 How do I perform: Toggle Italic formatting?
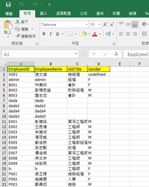click(x=51, y=34)
